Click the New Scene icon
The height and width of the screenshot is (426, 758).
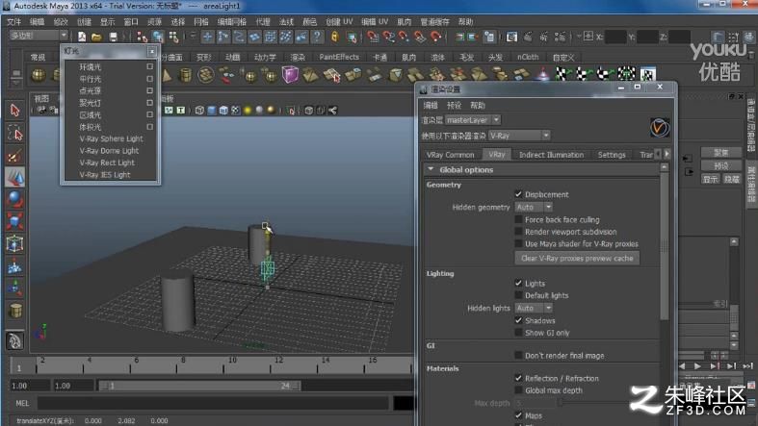click(x=82, y=37)
